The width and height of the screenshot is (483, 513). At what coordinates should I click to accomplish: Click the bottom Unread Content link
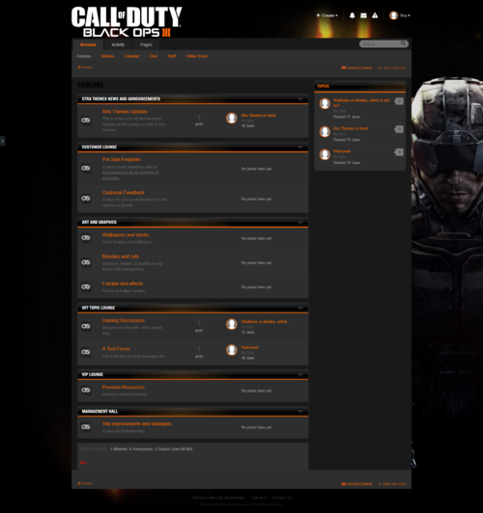[x=356, y=484]
